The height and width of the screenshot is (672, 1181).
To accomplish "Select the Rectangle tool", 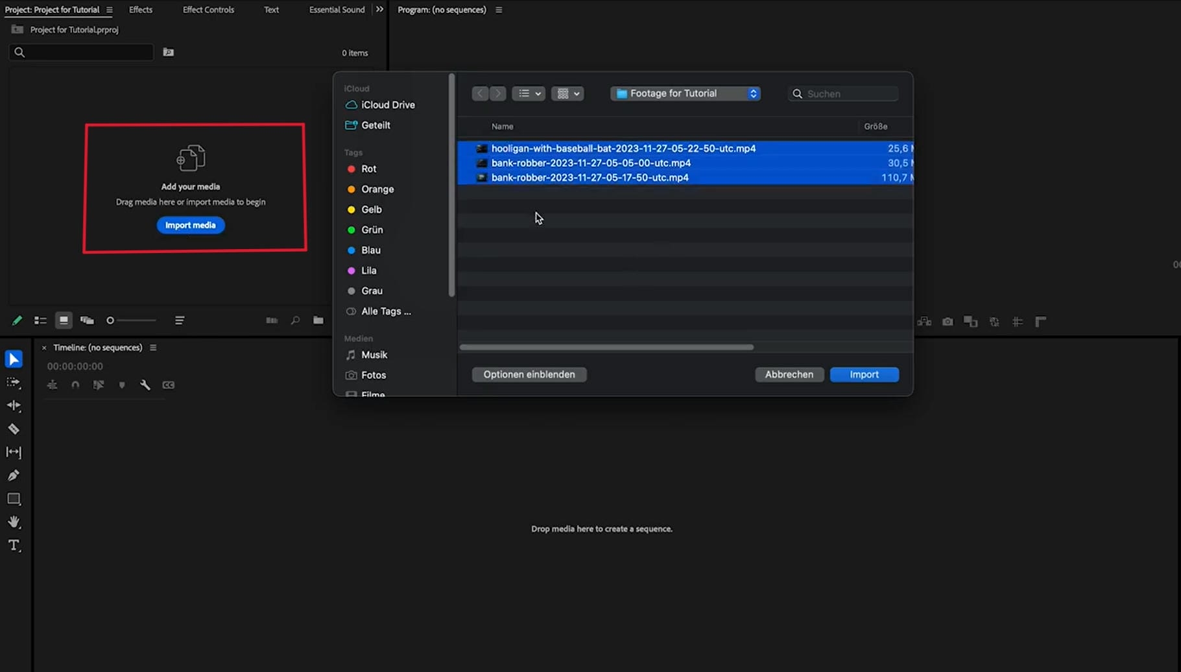I will pyautogui.click(x=14, y=499).
